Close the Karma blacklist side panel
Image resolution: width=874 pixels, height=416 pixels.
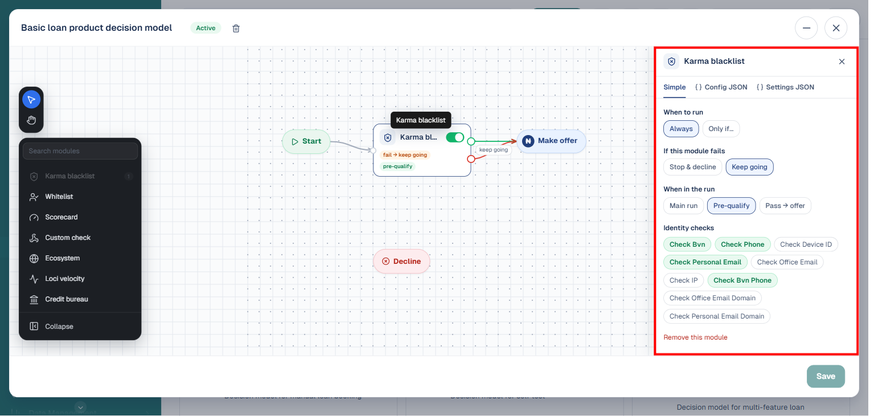[x=842, y=62]
